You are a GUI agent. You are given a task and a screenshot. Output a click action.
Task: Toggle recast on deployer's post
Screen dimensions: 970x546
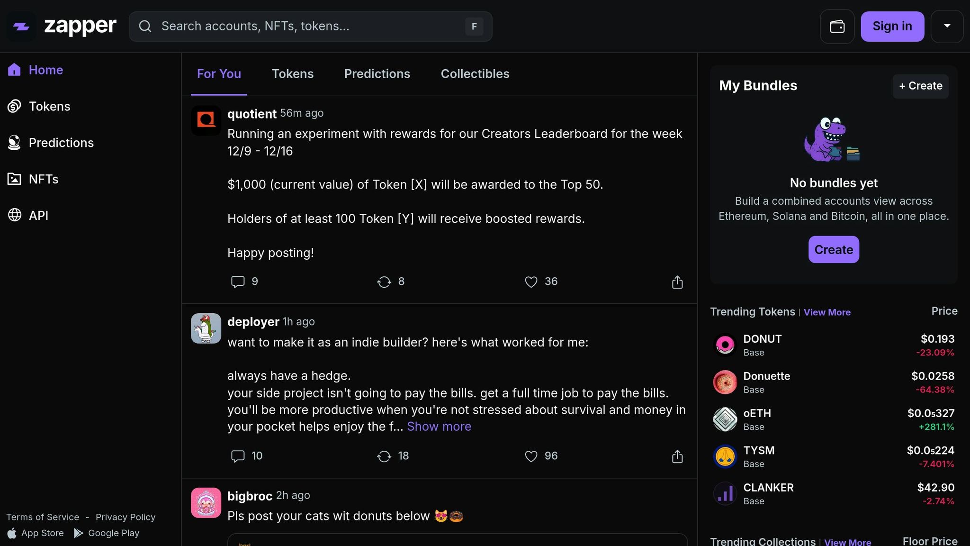coord(384,456)
